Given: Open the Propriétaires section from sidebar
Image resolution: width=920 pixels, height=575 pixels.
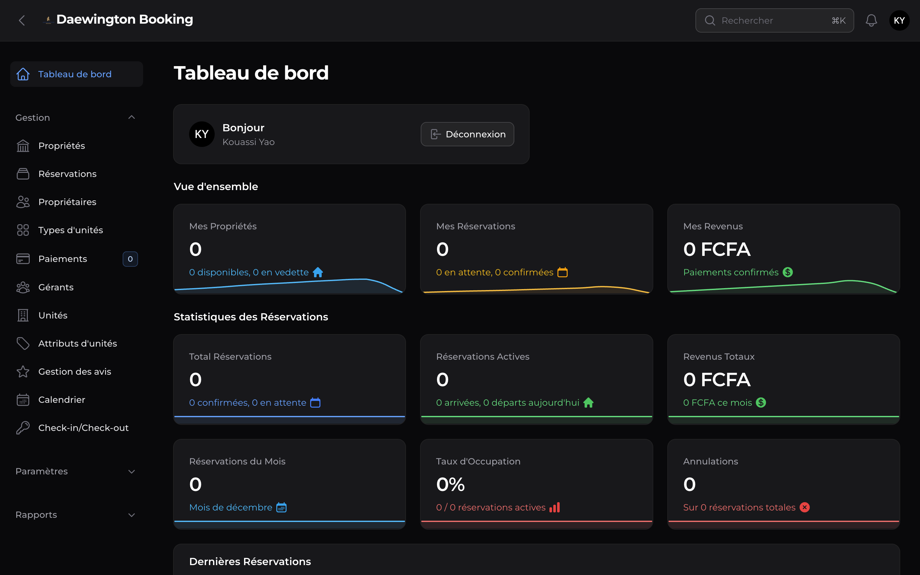Looking at the screenshot, I should (x=23, y=202).
